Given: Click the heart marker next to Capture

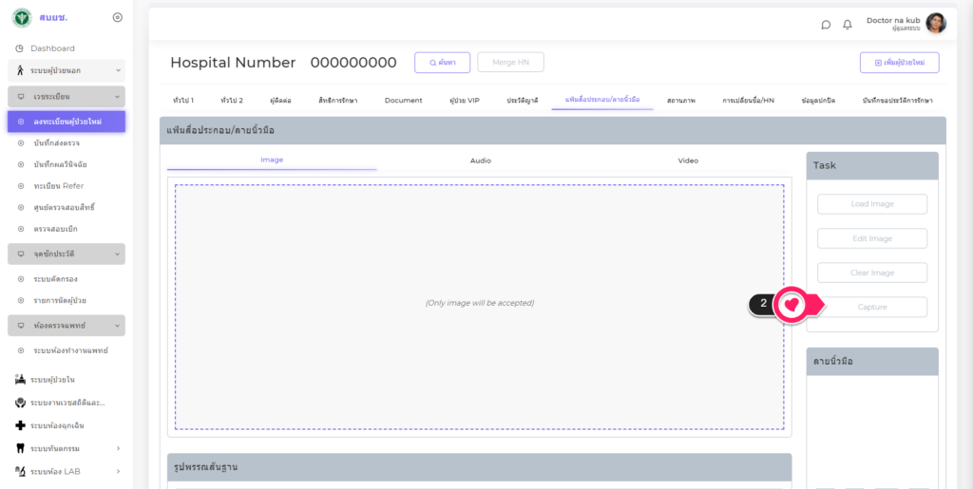Looking at the screenshot, I should pos(791,305).
